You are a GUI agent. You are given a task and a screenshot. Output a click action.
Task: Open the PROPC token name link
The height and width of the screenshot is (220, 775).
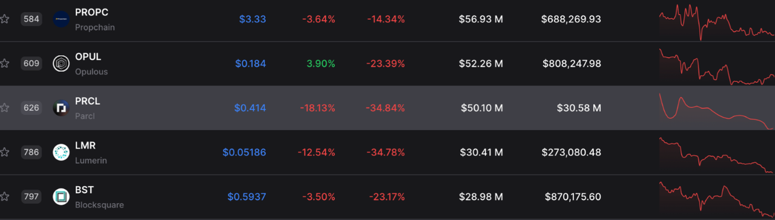point(94,19)
